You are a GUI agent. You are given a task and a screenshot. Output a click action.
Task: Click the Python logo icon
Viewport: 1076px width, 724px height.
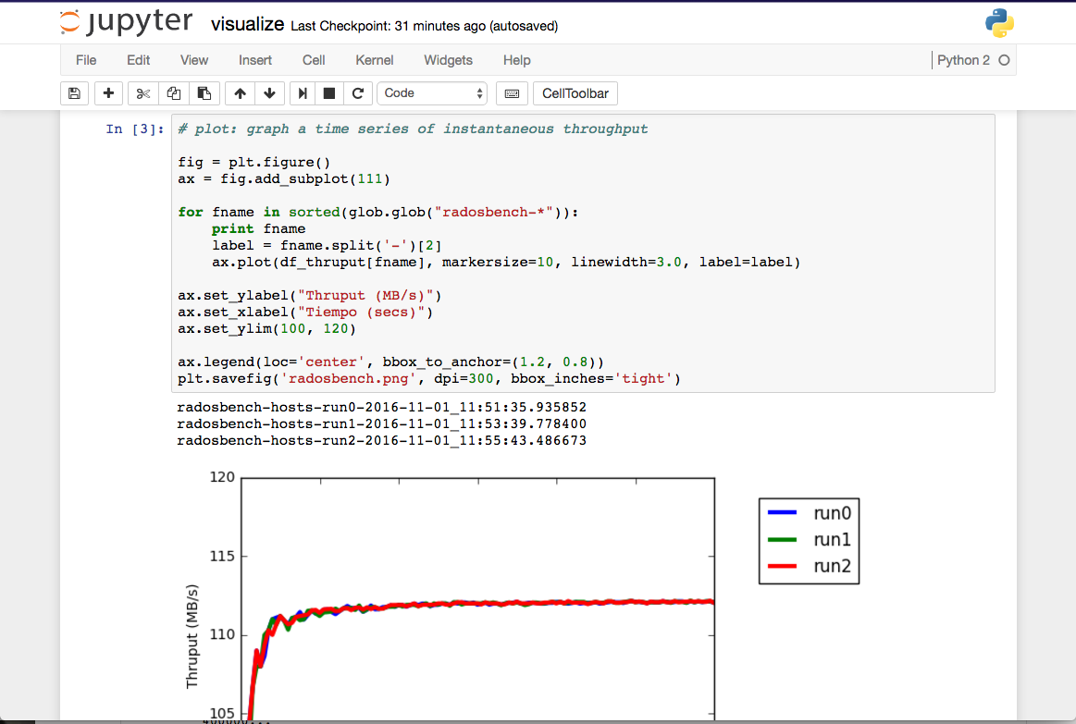[999, 22]
